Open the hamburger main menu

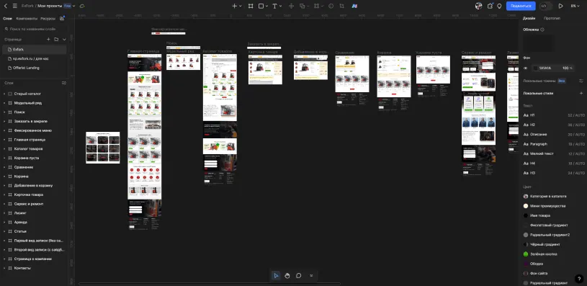(14, 6)
